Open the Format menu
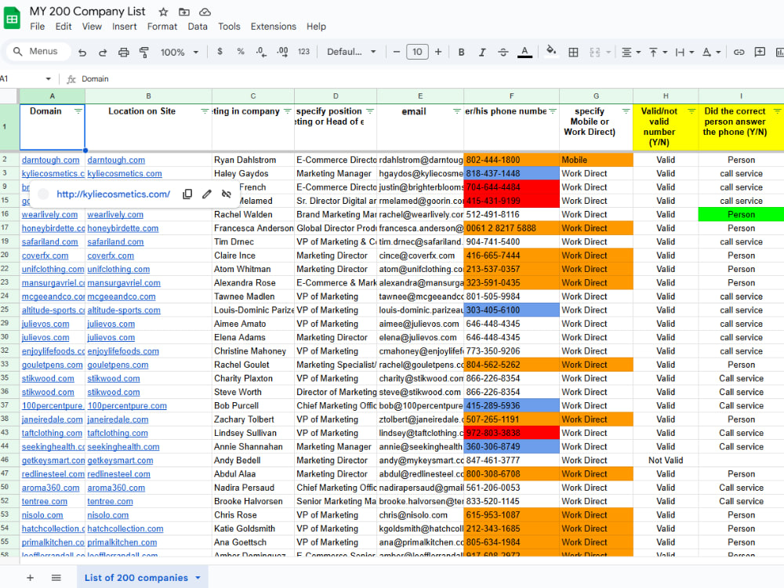This screenshot has width=784, height=588. pos(162,27)
